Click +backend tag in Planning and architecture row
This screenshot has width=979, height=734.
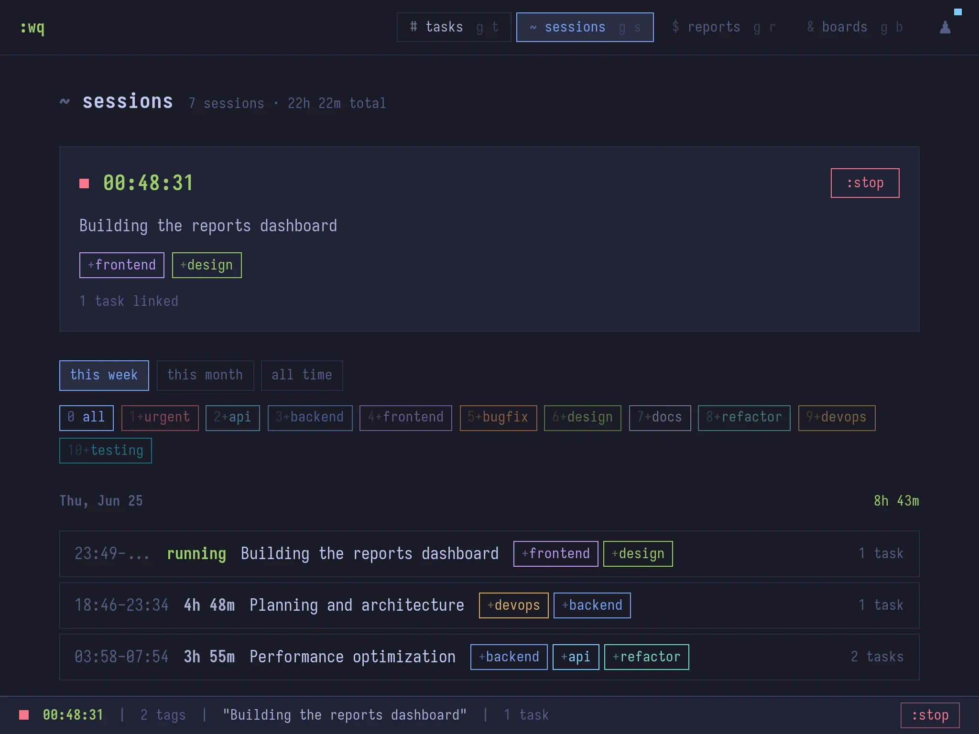[592, 605]
